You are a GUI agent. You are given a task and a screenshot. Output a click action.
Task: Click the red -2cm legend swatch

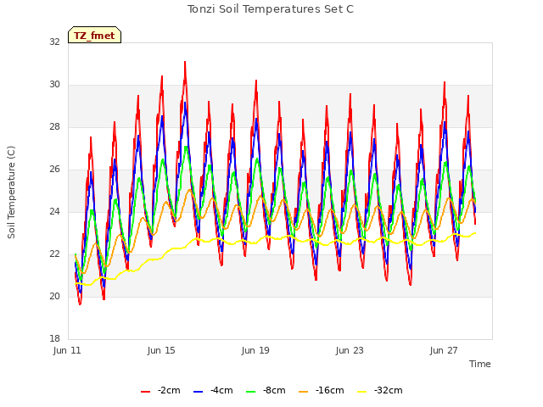pyautogui.click(x=145, y=391)
